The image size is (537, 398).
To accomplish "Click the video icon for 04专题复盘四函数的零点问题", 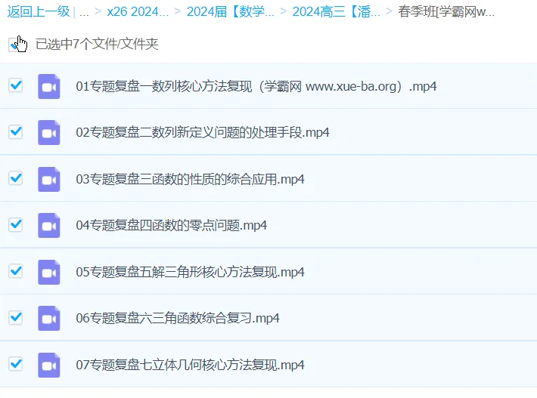I will coord(49,225).
